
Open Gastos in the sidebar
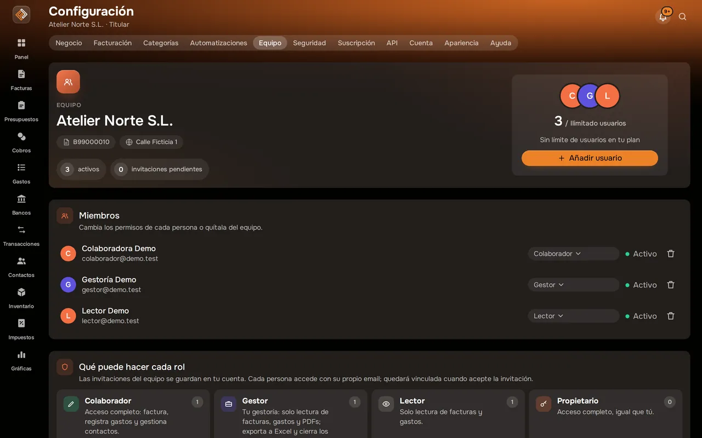tap(21, 173)
